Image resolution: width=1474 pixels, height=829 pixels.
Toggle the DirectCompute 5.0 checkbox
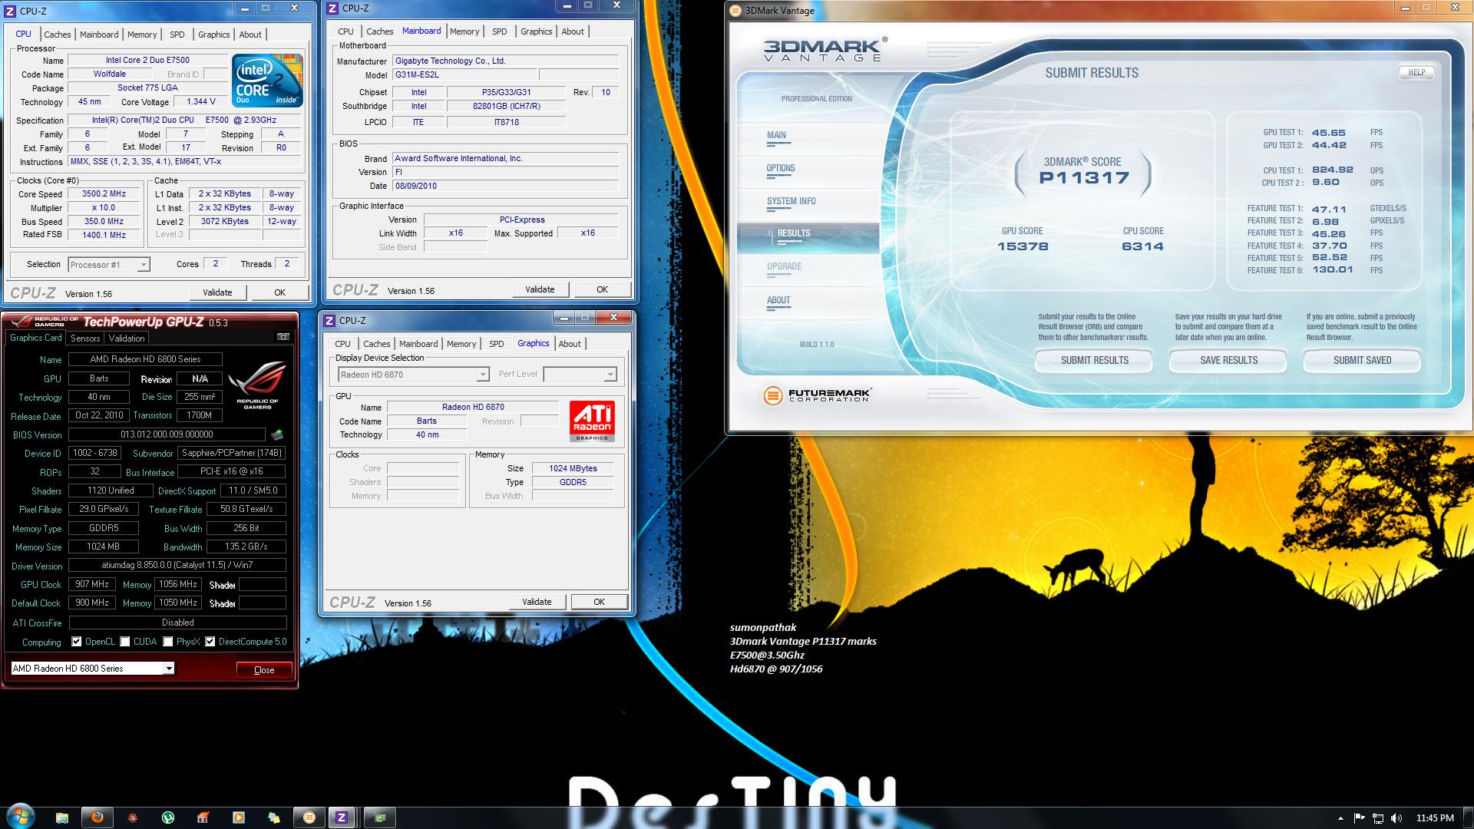coord(210,642)
